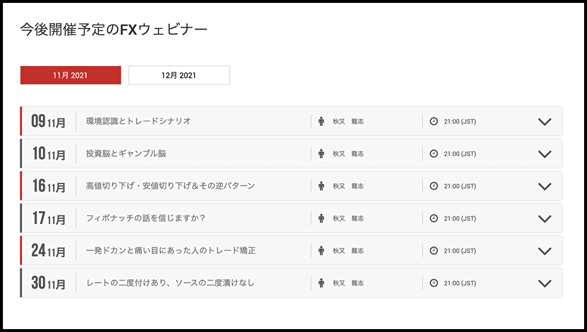Click the レートの二度付けあり webinar title
Image resolution: width=587 pixels, height=332 pixels.
(170, 283)
